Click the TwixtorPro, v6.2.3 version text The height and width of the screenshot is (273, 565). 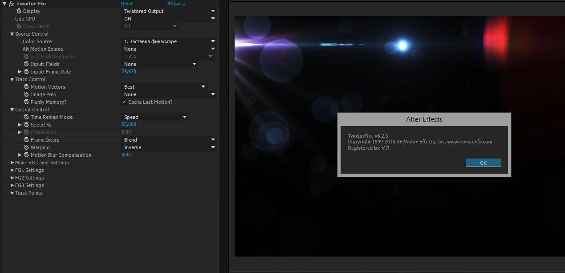click(368, 136)
